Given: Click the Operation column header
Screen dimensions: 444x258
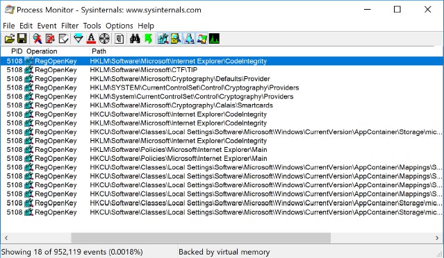Looking at the screenshot, I should [x=42, y=51].
